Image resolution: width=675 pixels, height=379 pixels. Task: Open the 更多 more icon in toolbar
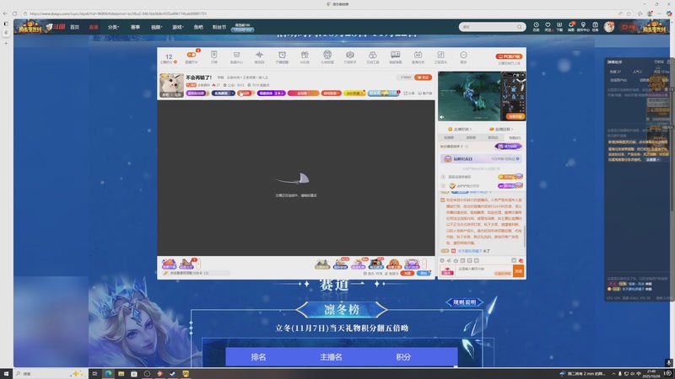point(463,55)
